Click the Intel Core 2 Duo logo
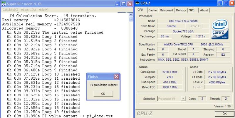Screen dimensions: 235x118 (220, 29)
